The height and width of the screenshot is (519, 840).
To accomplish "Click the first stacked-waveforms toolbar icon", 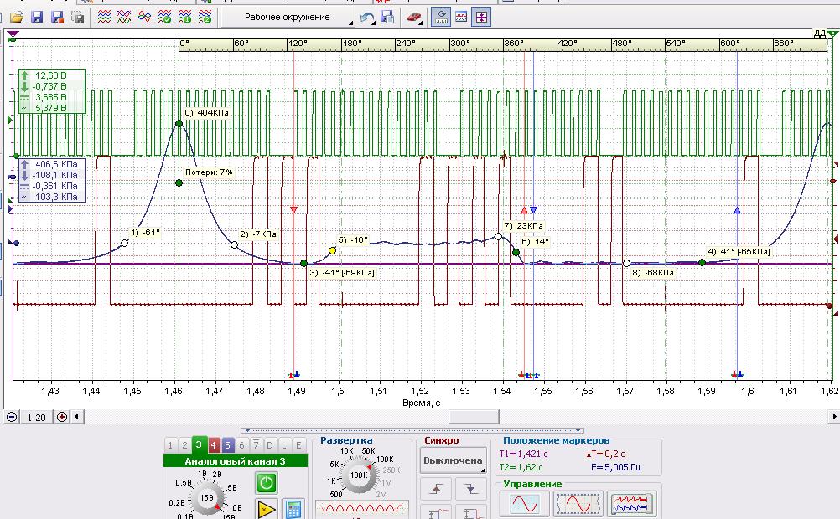I will [104, 17].
